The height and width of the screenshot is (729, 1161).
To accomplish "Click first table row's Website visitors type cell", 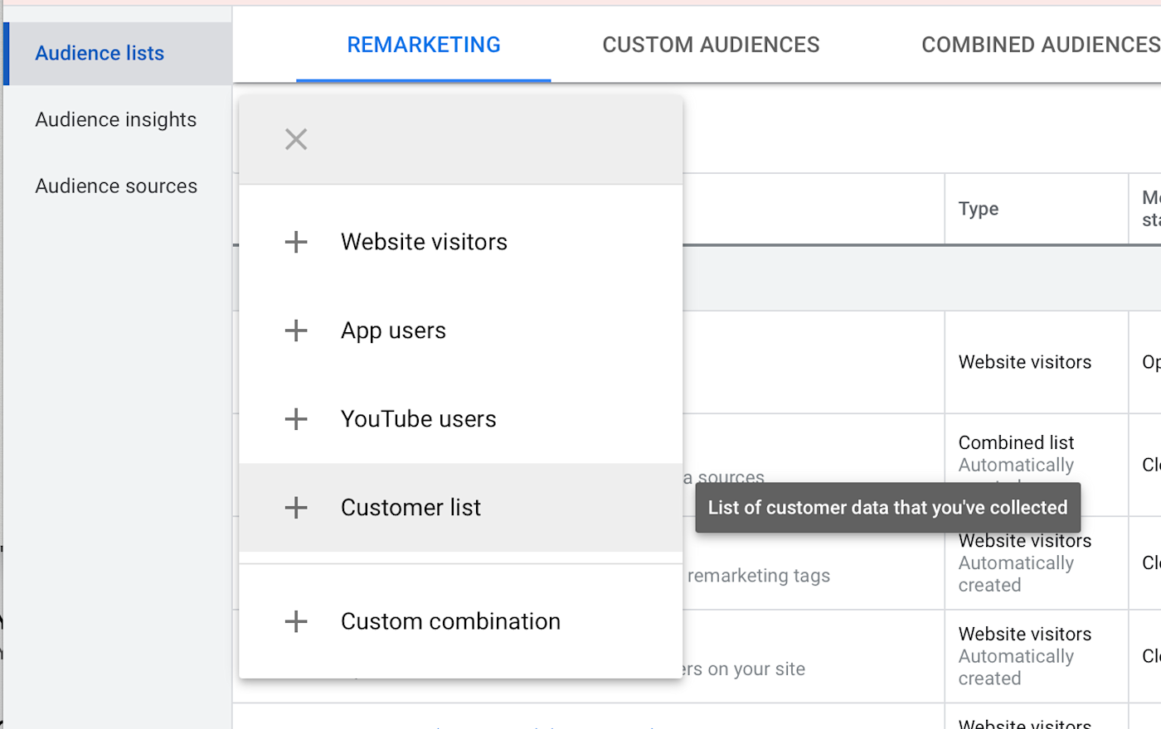I will (1025, 362).
